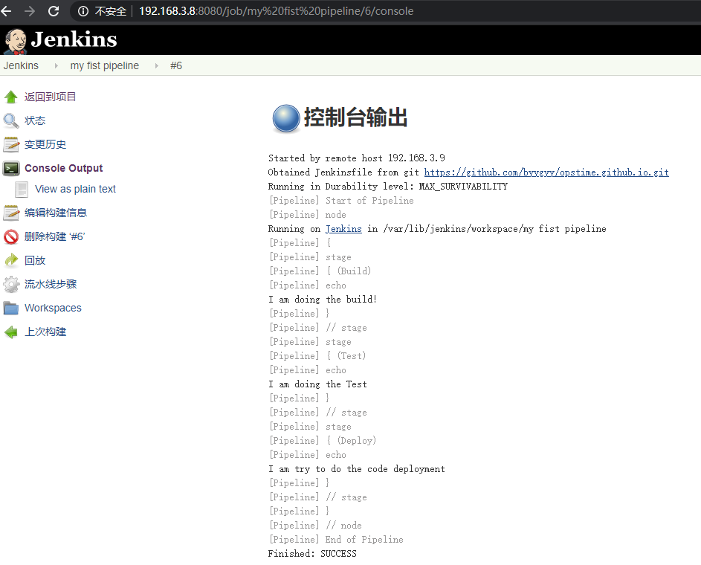This screenshot has height=565, width=701.
Task: Expand the breadcrumb arrow after Jenkins
Action: [x=55, y=65]
